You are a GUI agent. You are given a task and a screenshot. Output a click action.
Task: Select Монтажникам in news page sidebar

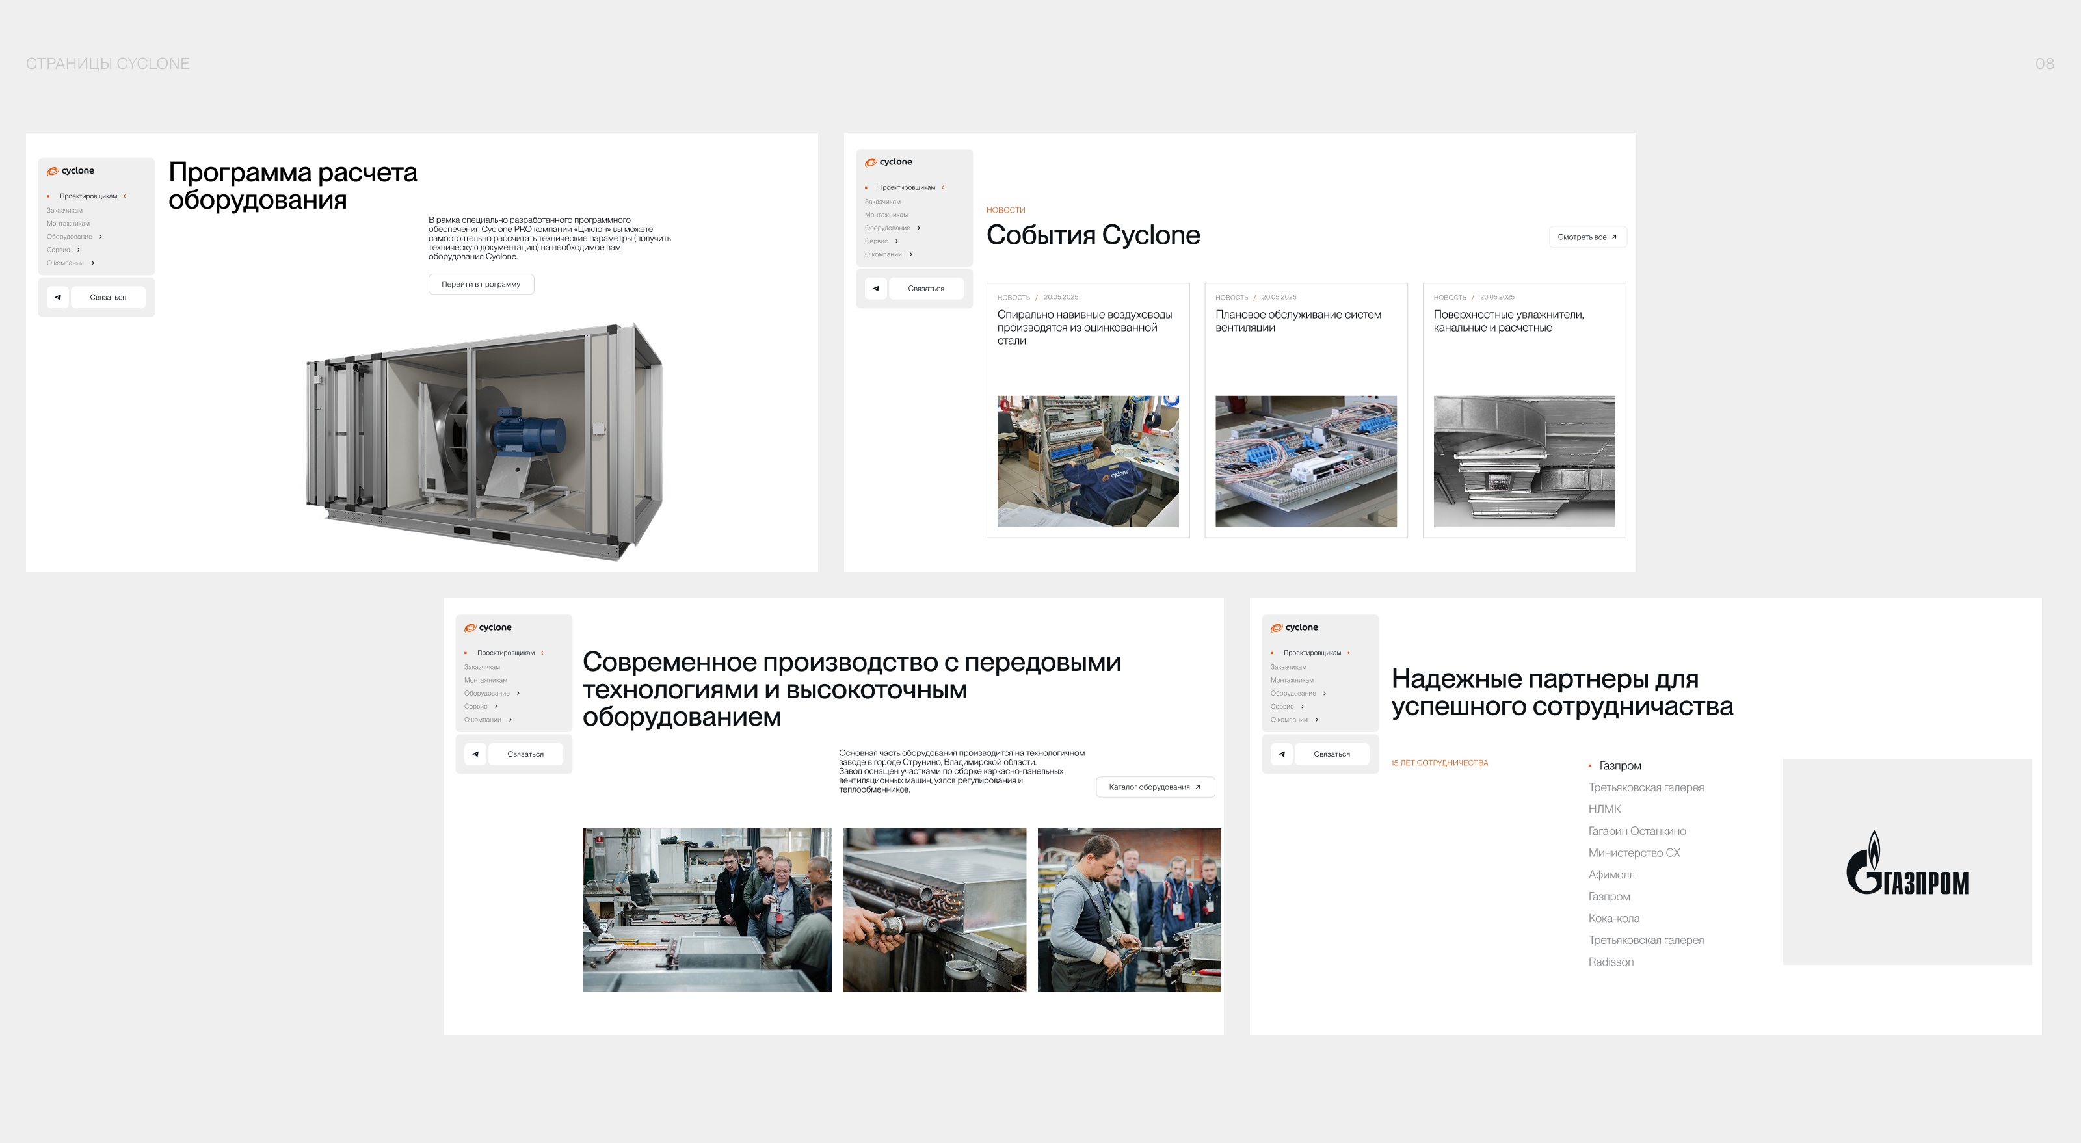[x=885, y=215]
